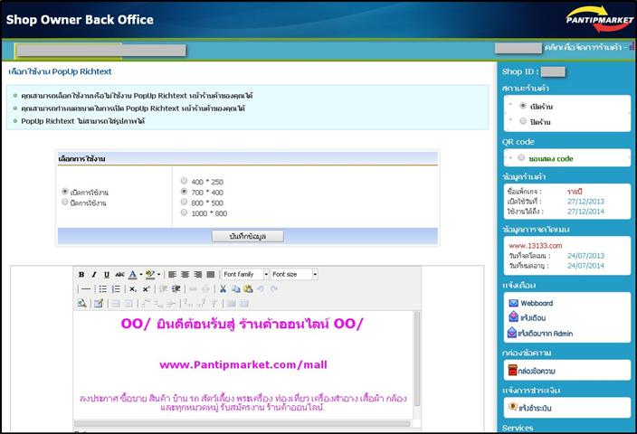Image resolution: width=637 pixels, height=434 pixels.
Task: Click the expiry date 27/12/2014 value
Action: pos(585,211)
